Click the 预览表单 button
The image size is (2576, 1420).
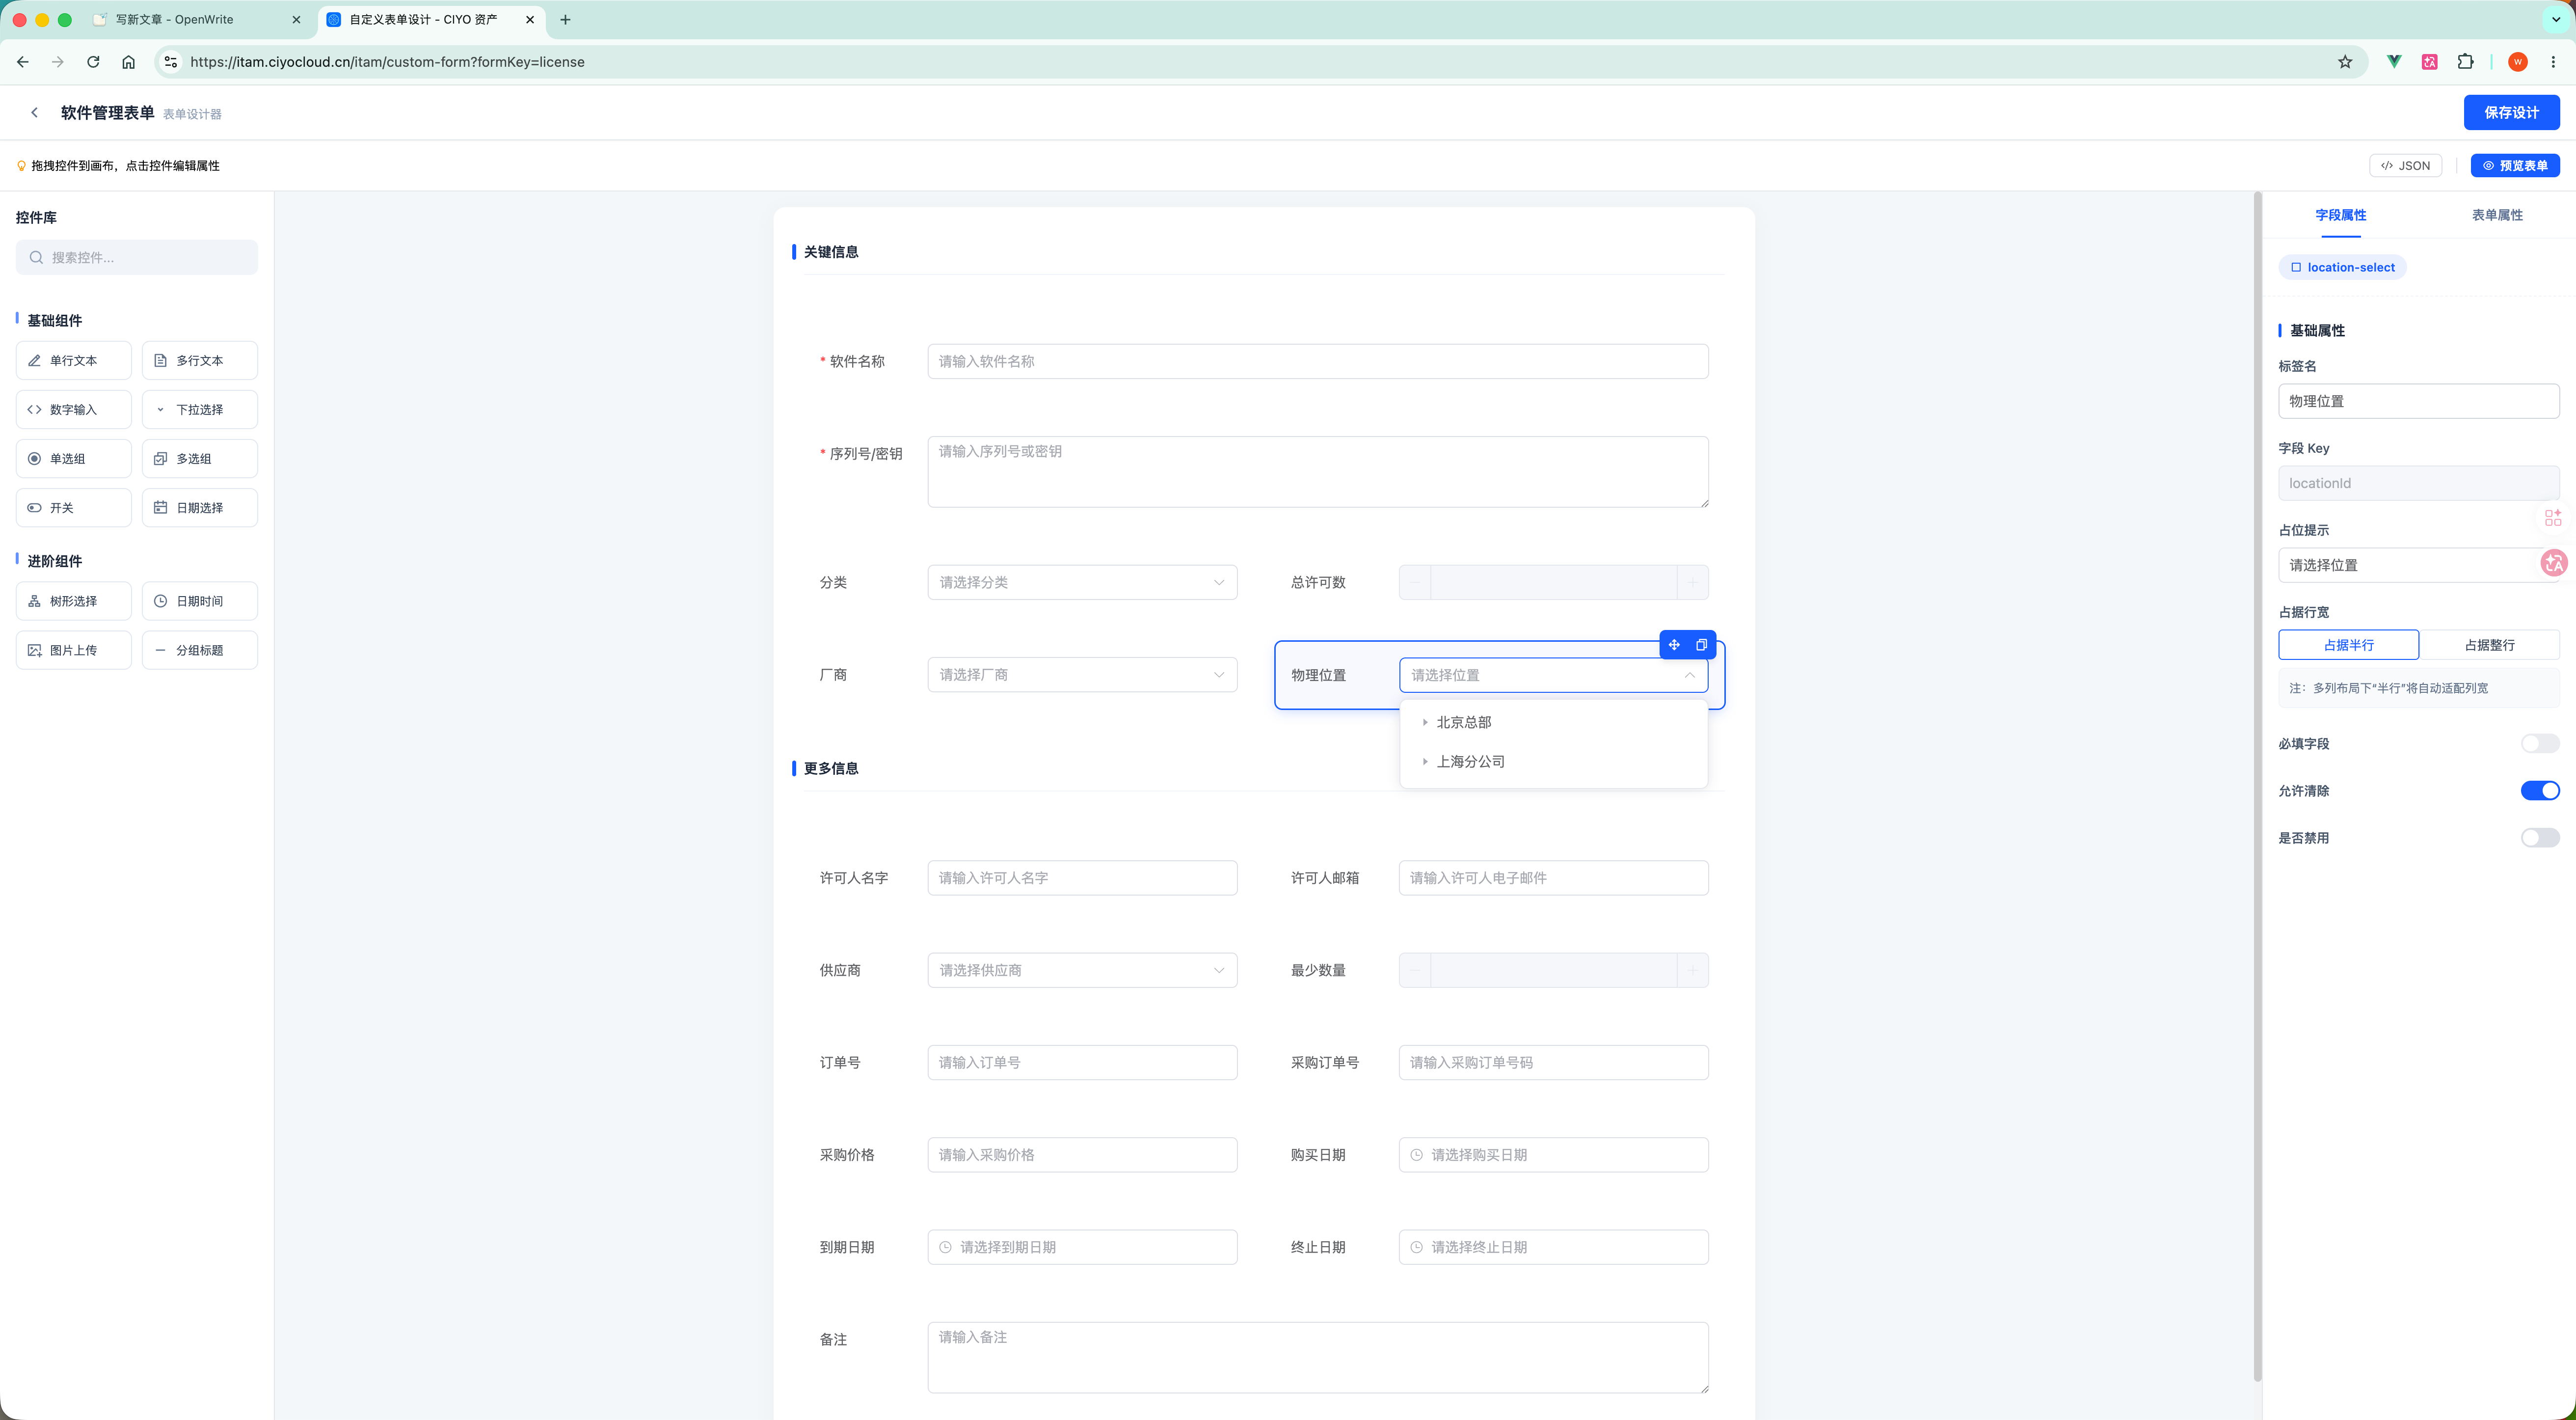pos(2515,166)
